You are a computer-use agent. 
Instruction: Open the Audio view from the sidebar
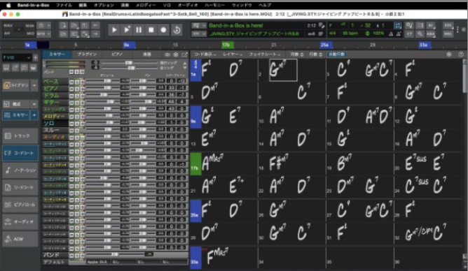pyautogui.click(x=20, y=222)
